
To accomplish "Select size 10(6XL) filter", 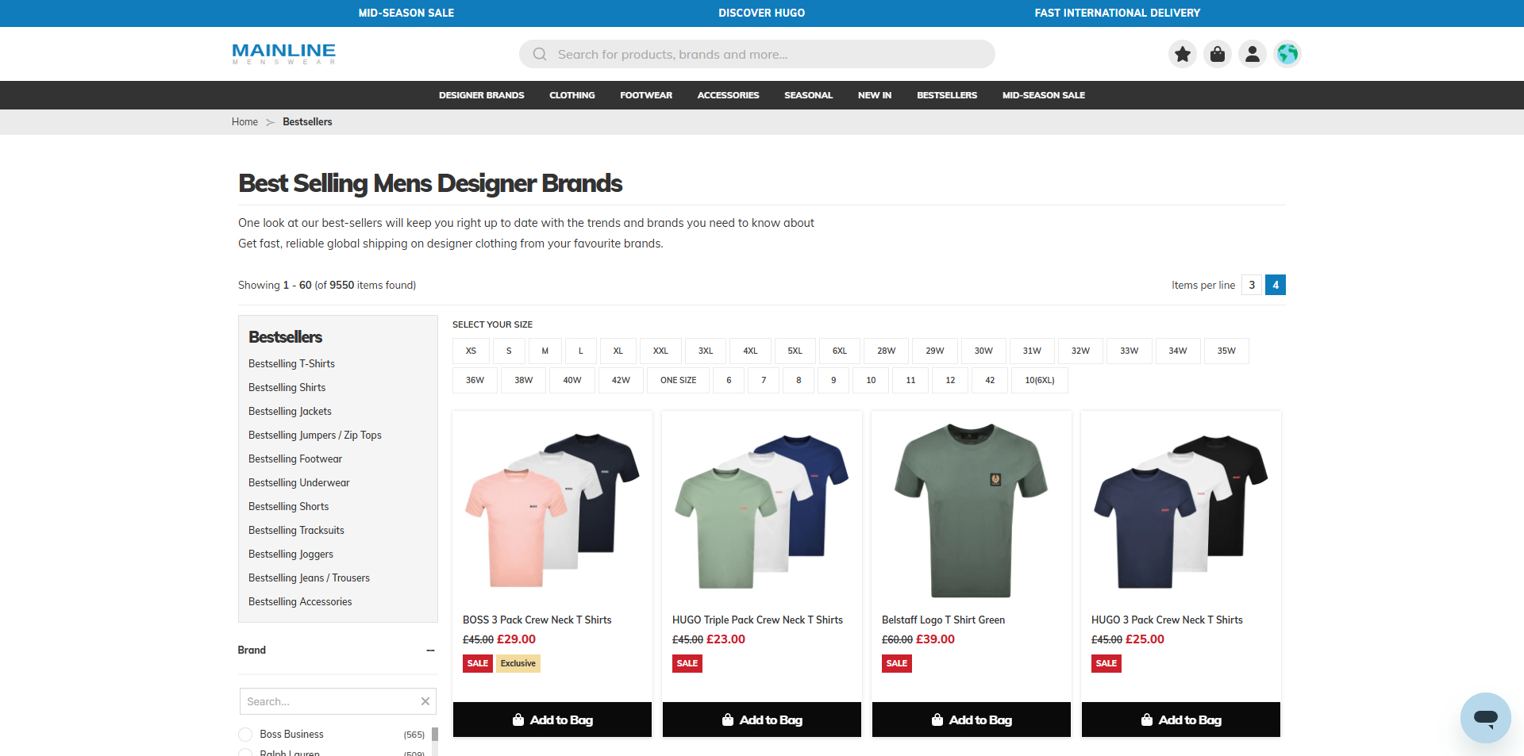I will click(1040, 380).
